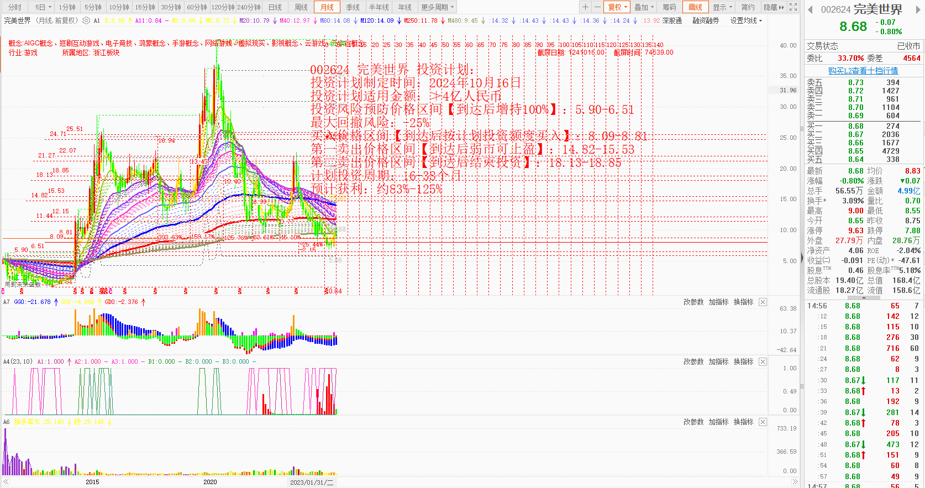Open 设置均线 moving average dropdown
Screen dimensions: 925x488
[x=746, y=20]
